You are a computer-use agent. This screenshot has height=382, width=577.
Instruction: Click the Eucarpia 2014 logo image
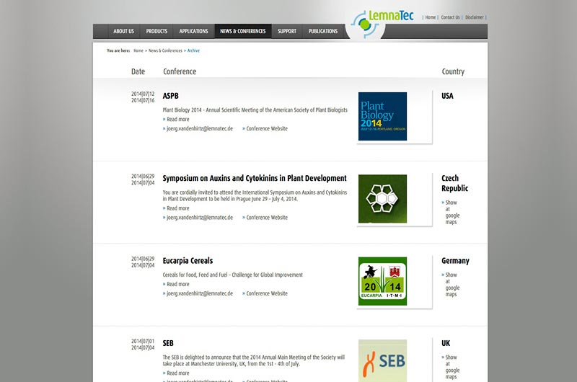coord(382,281)
